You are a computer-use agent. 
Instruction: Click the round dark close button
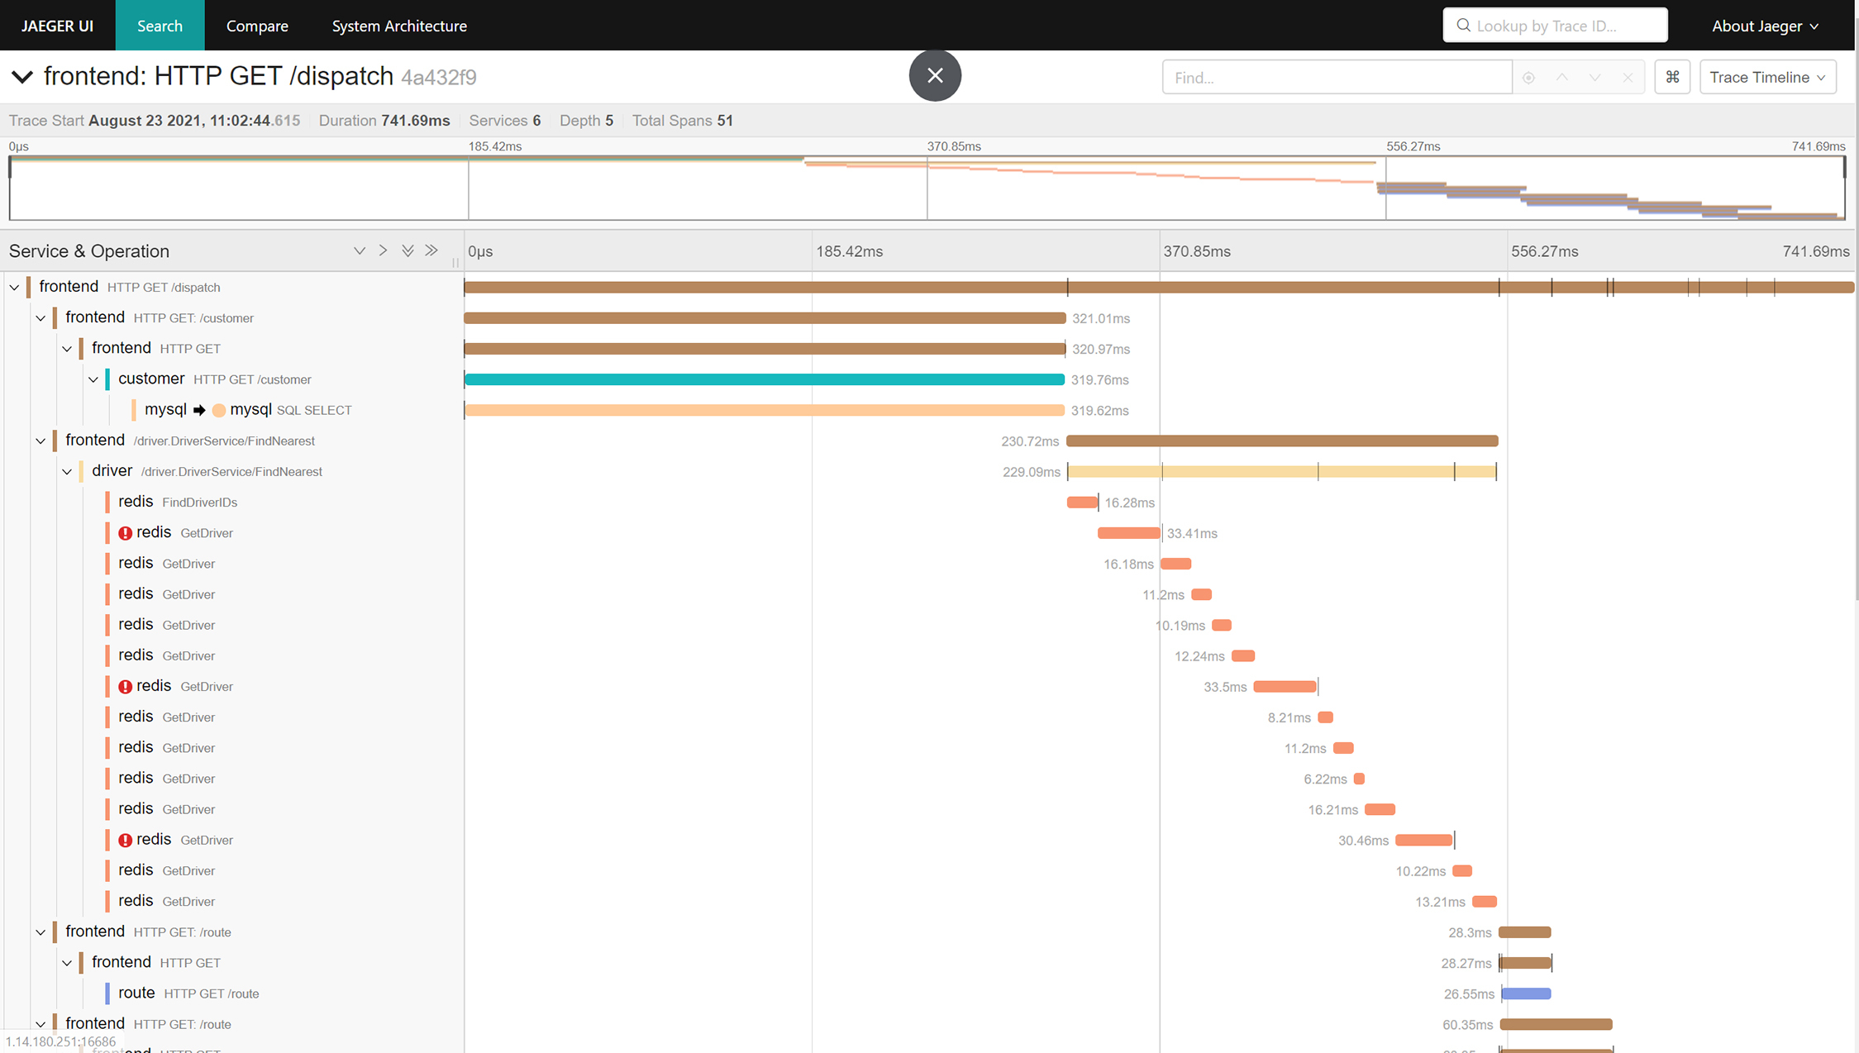(935, 75)
